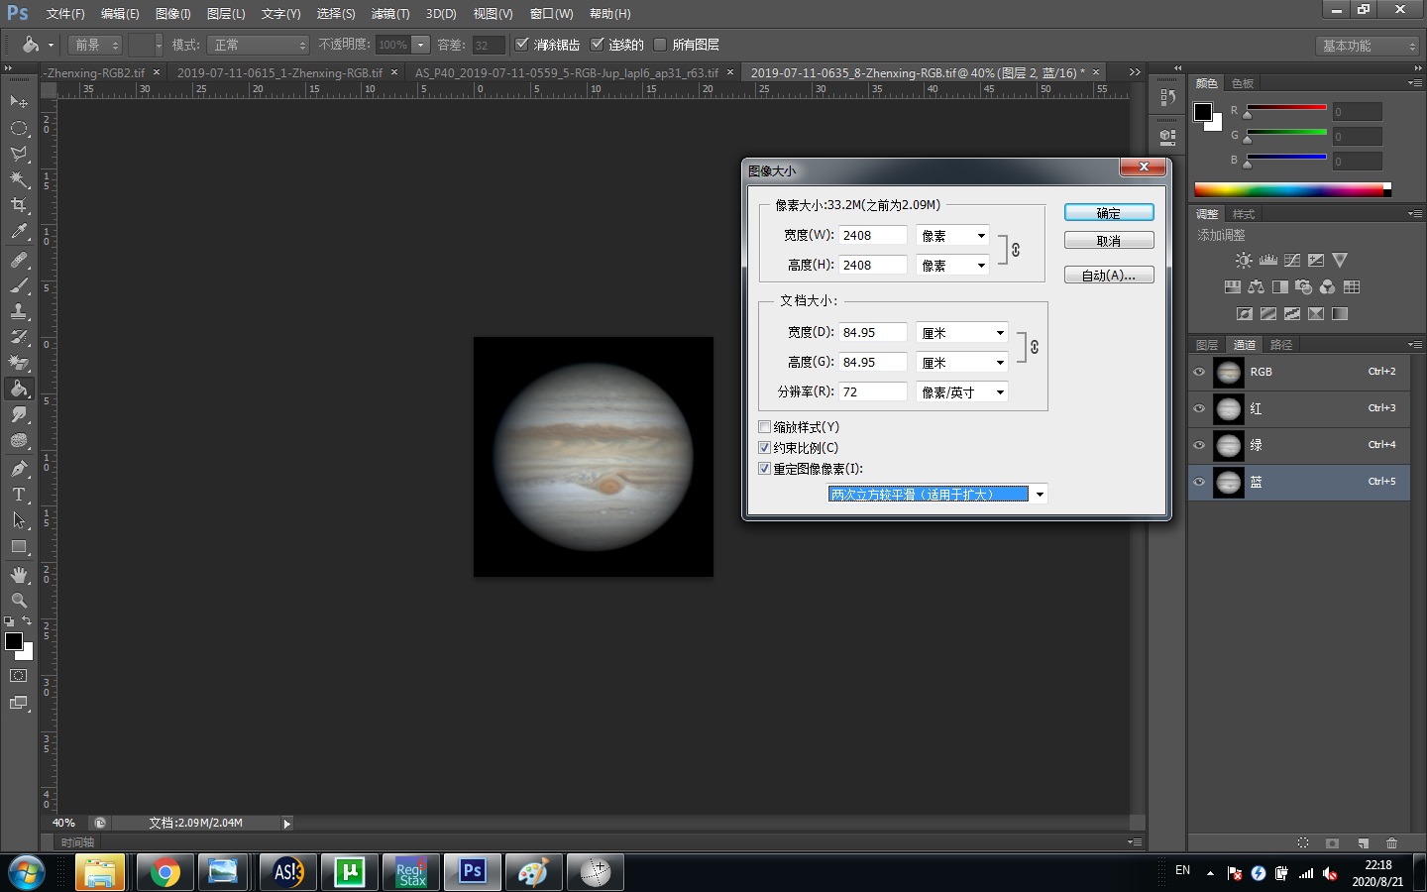
Task: Open document height unit (厘米) dropdown
Action: click(961, 363)
